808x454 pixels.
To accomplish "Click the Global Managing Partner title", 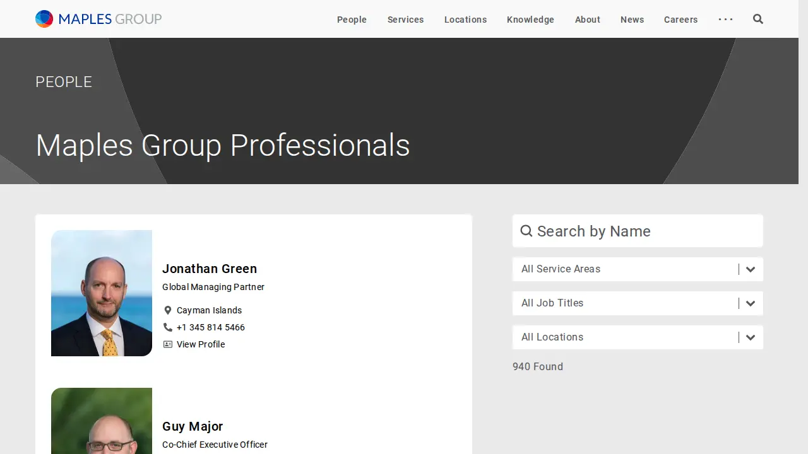I will [213, 287].
